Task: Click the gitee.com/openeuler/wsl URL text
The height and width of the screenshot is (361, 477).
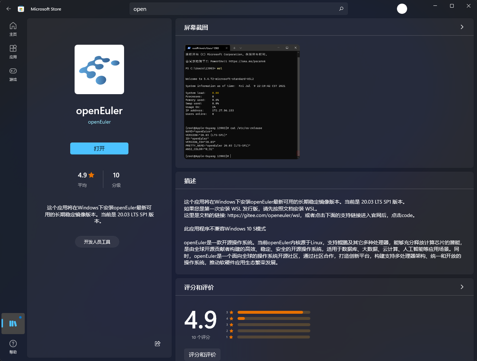Action: click(264, 215)
